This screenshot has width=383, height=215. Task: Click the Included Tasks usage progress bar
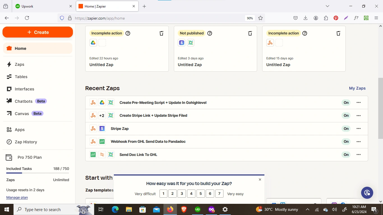38,173
